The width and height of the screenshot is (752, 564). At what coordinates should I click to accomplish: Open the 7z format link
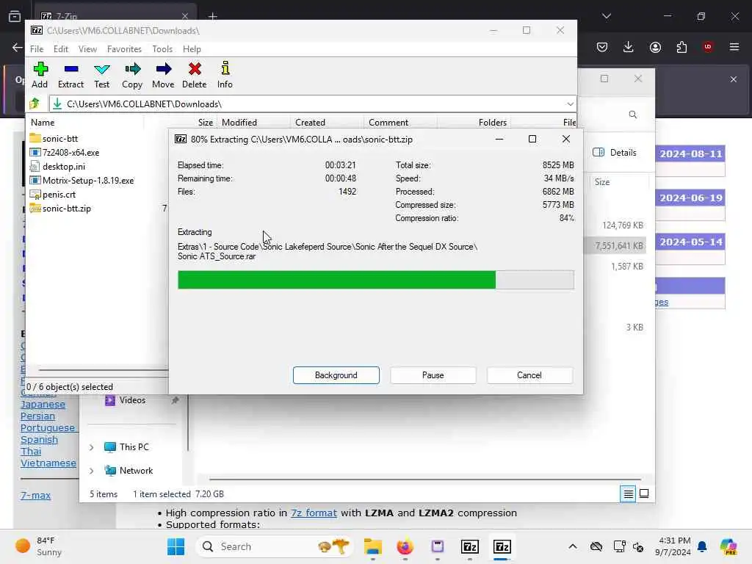coord(314,513)
